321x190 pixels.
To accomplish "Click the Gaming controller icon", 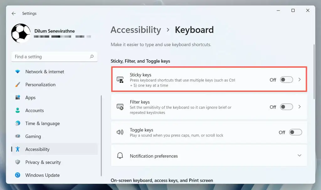I will pyautogui.click(x=18, y=136).
